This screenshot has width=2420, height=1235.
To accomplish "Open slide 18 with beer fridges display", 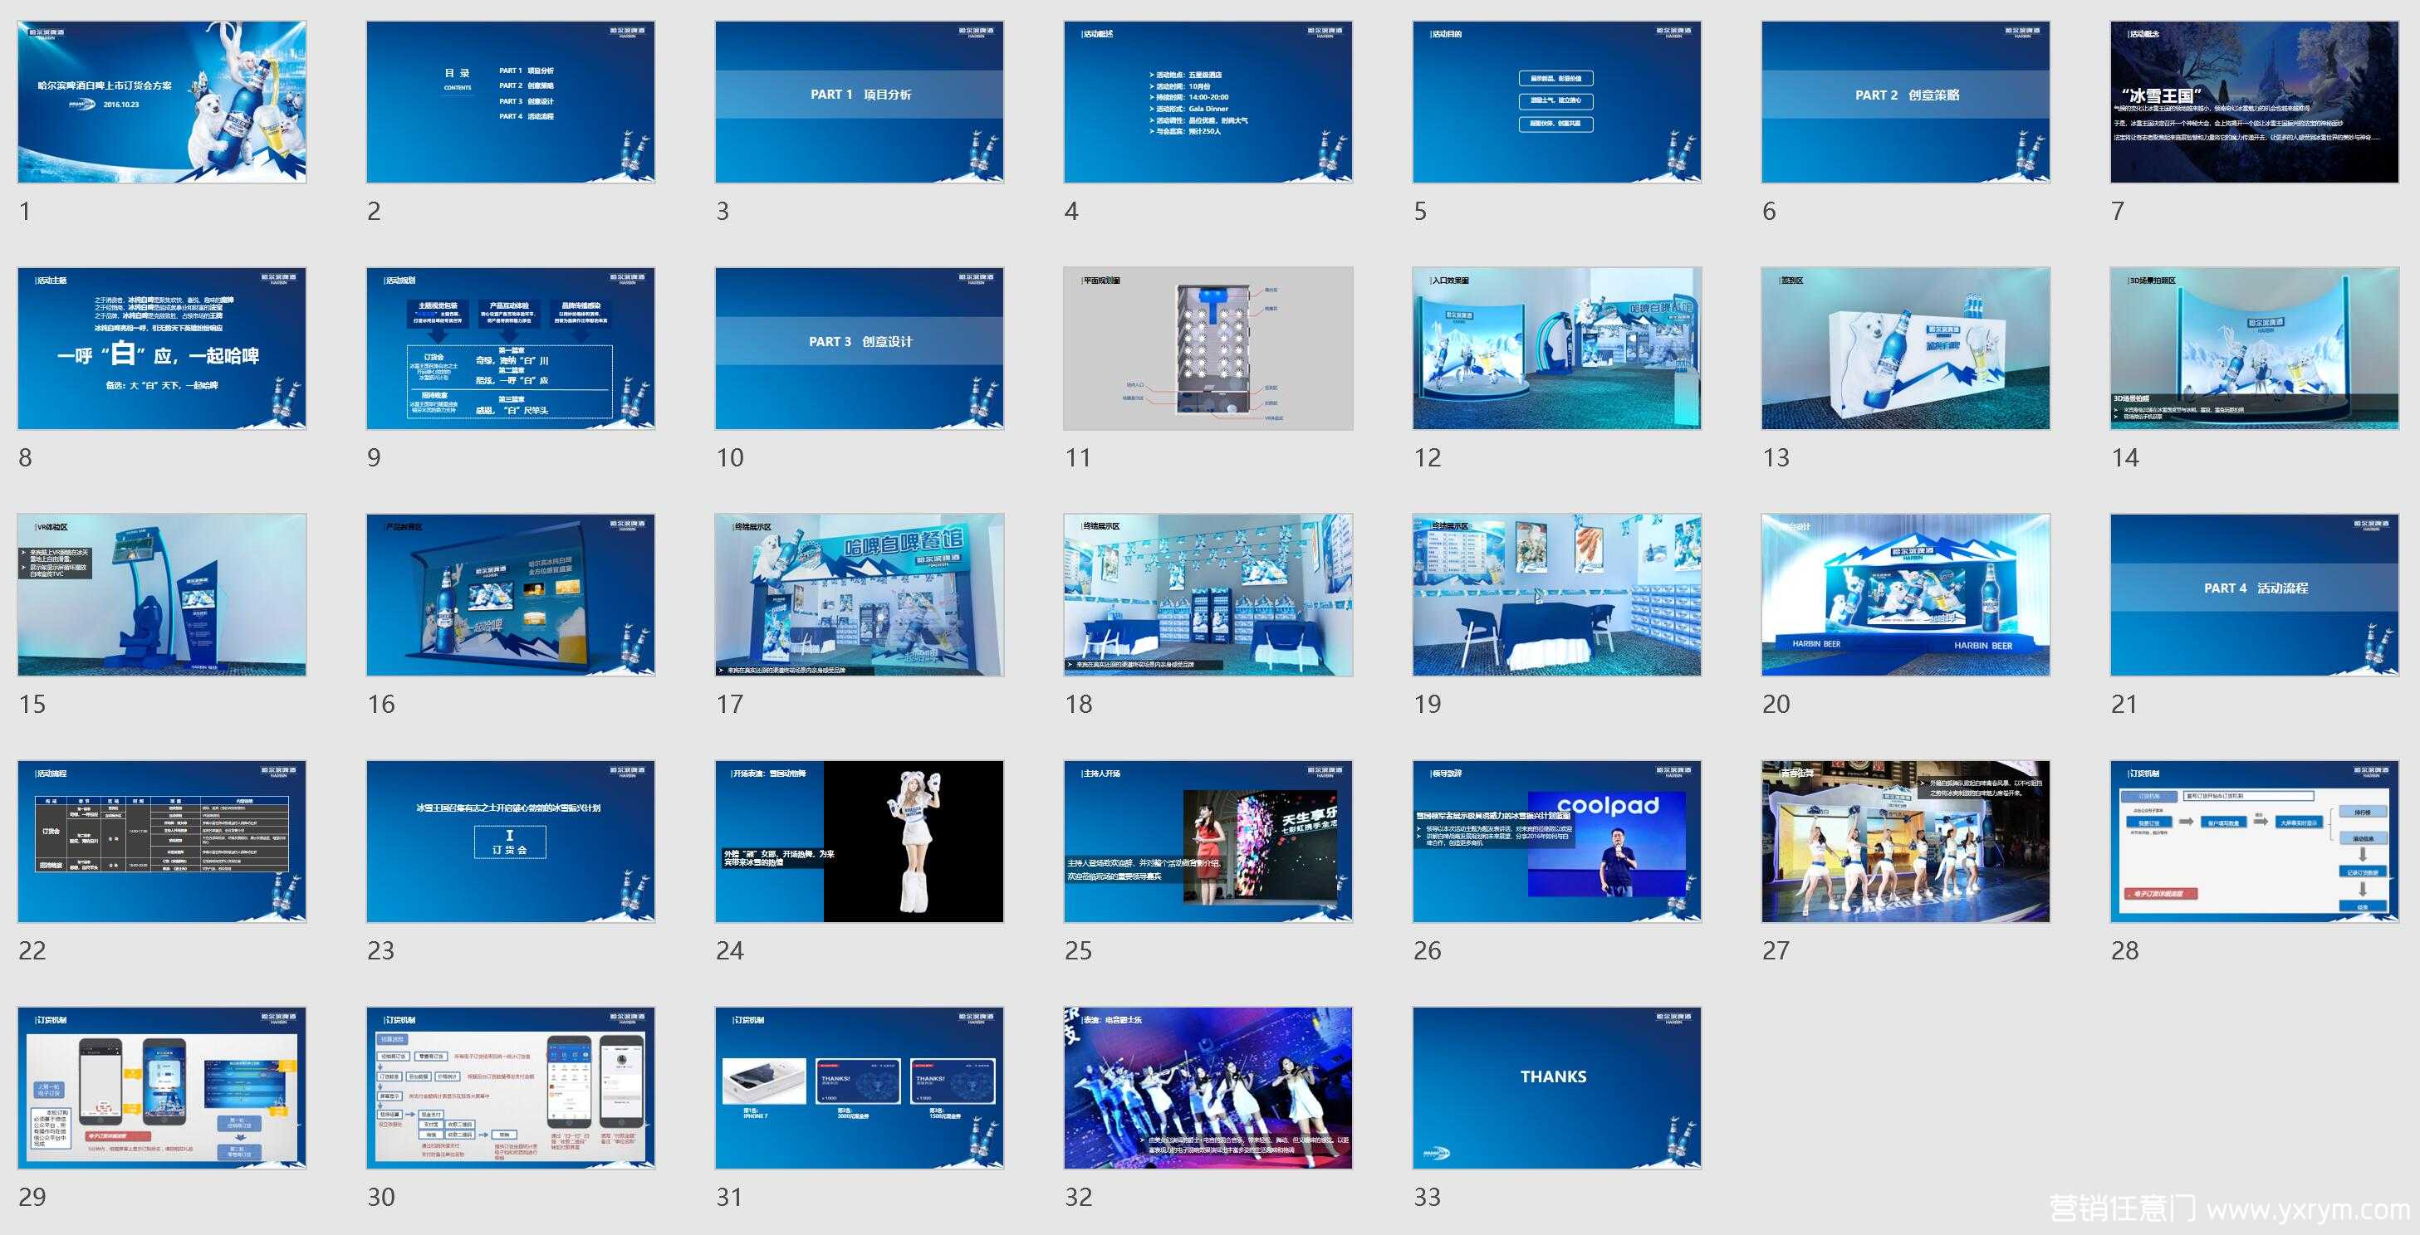I will tap(1208, 594).
